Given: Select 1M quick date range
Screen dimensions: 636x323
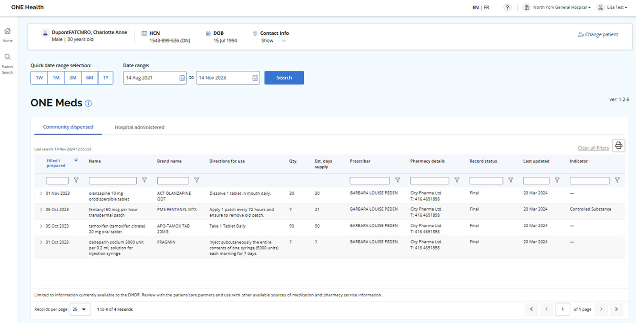Looking at the screenshot, I should [56, 78].
